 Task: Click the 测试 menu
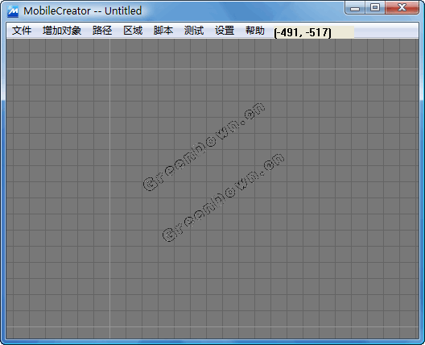click(194, 31)
